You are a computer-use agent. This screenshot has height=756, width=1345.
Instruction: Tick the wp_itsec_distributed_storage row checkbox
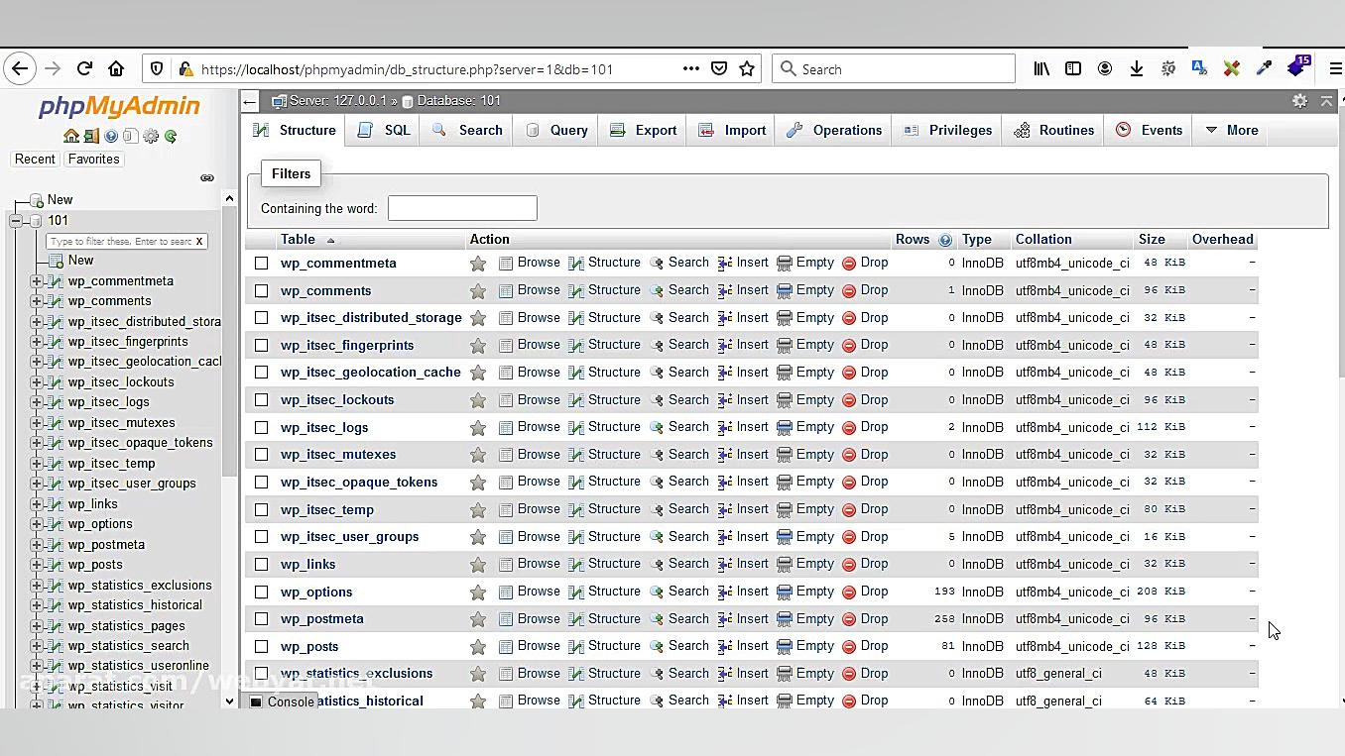point(261,318)
